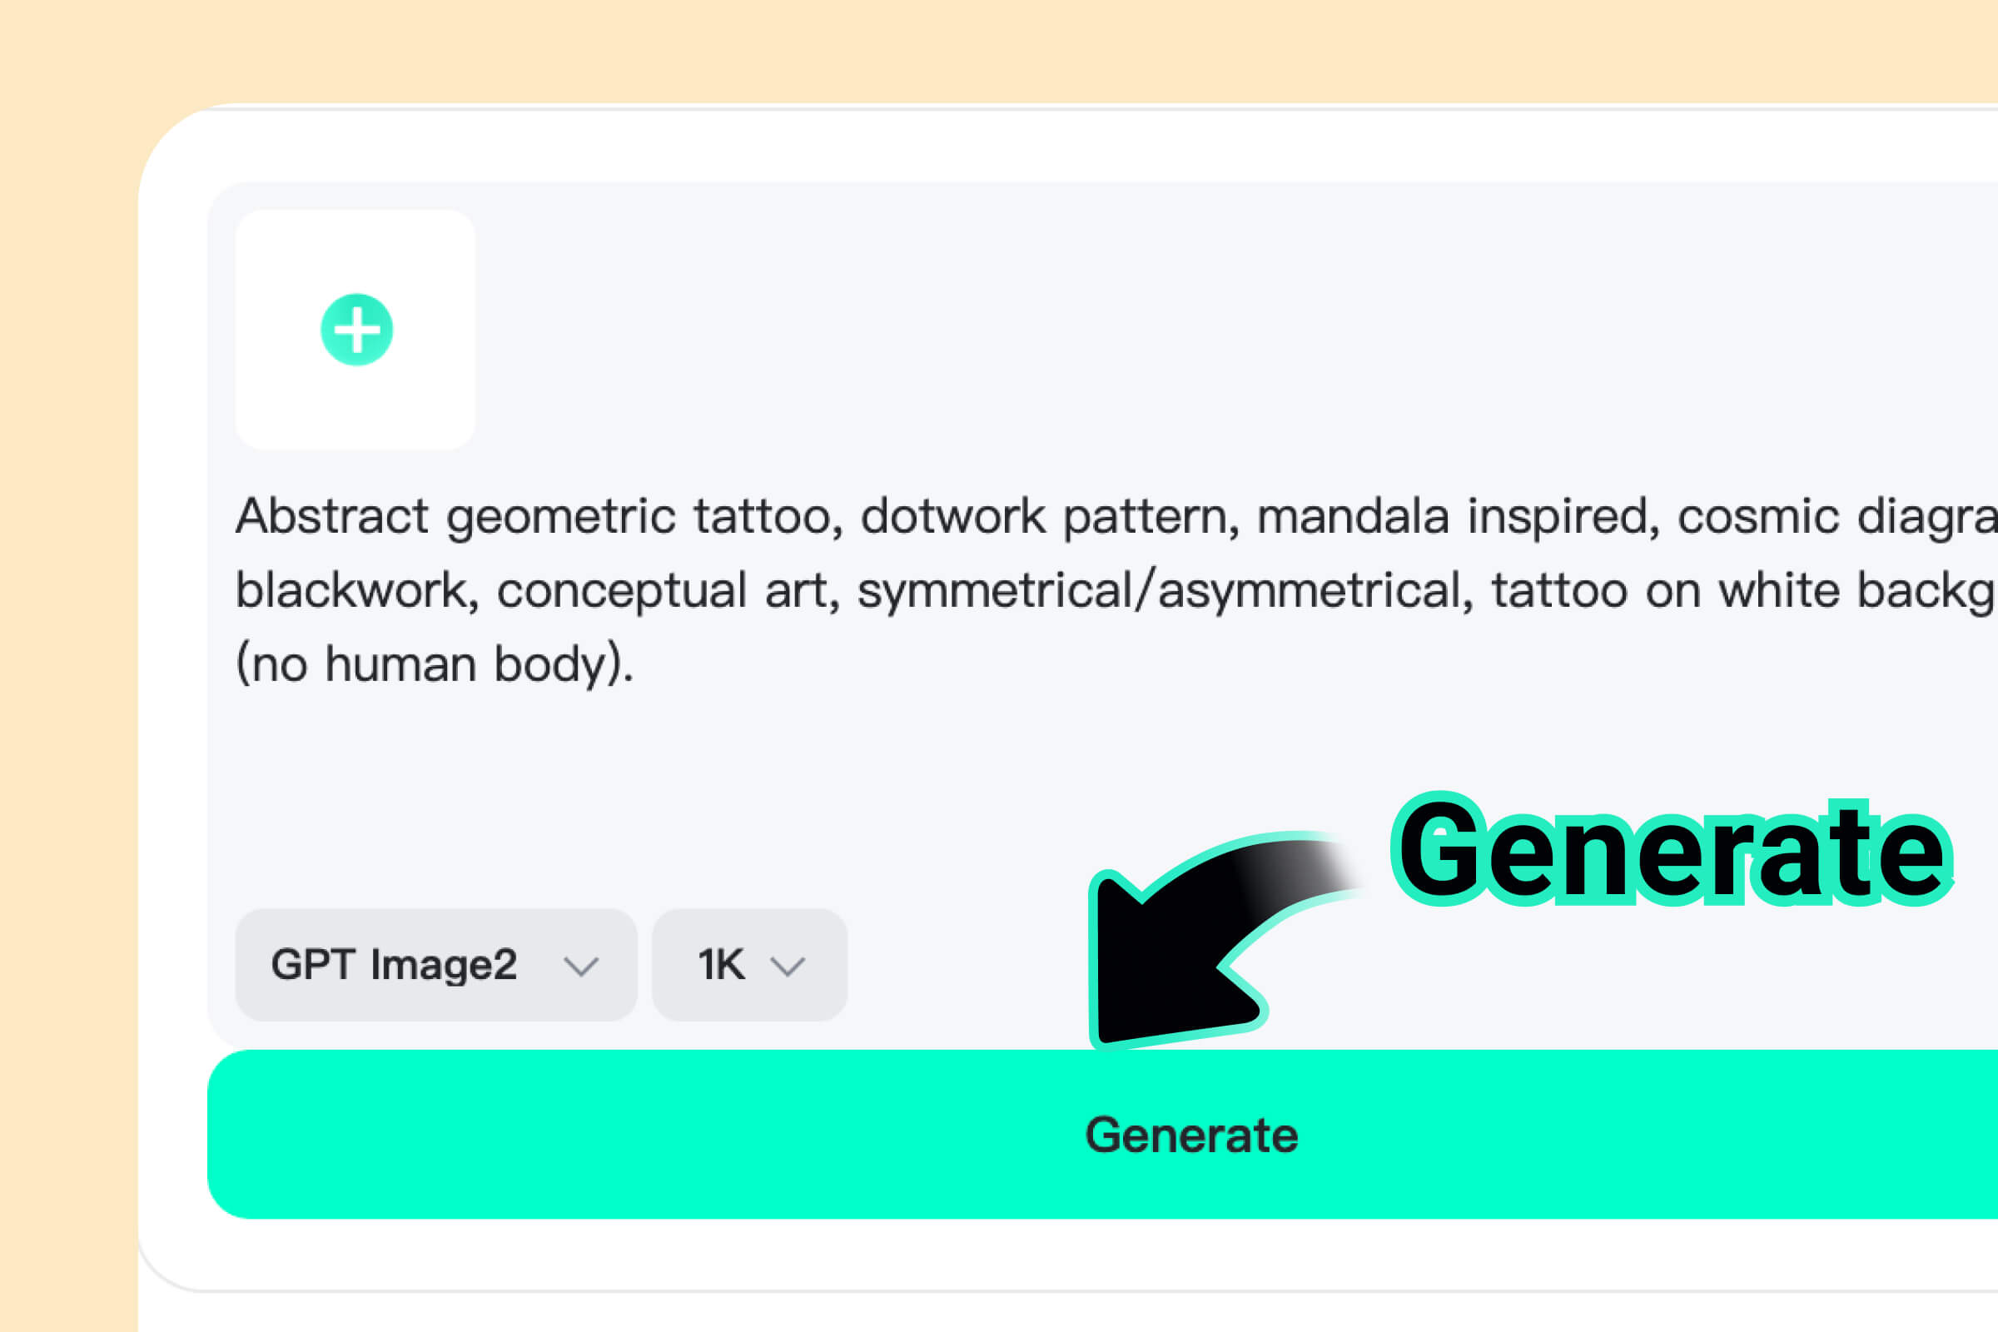Click the 'cosmic' word in the prompt

tap(1758, 517)
